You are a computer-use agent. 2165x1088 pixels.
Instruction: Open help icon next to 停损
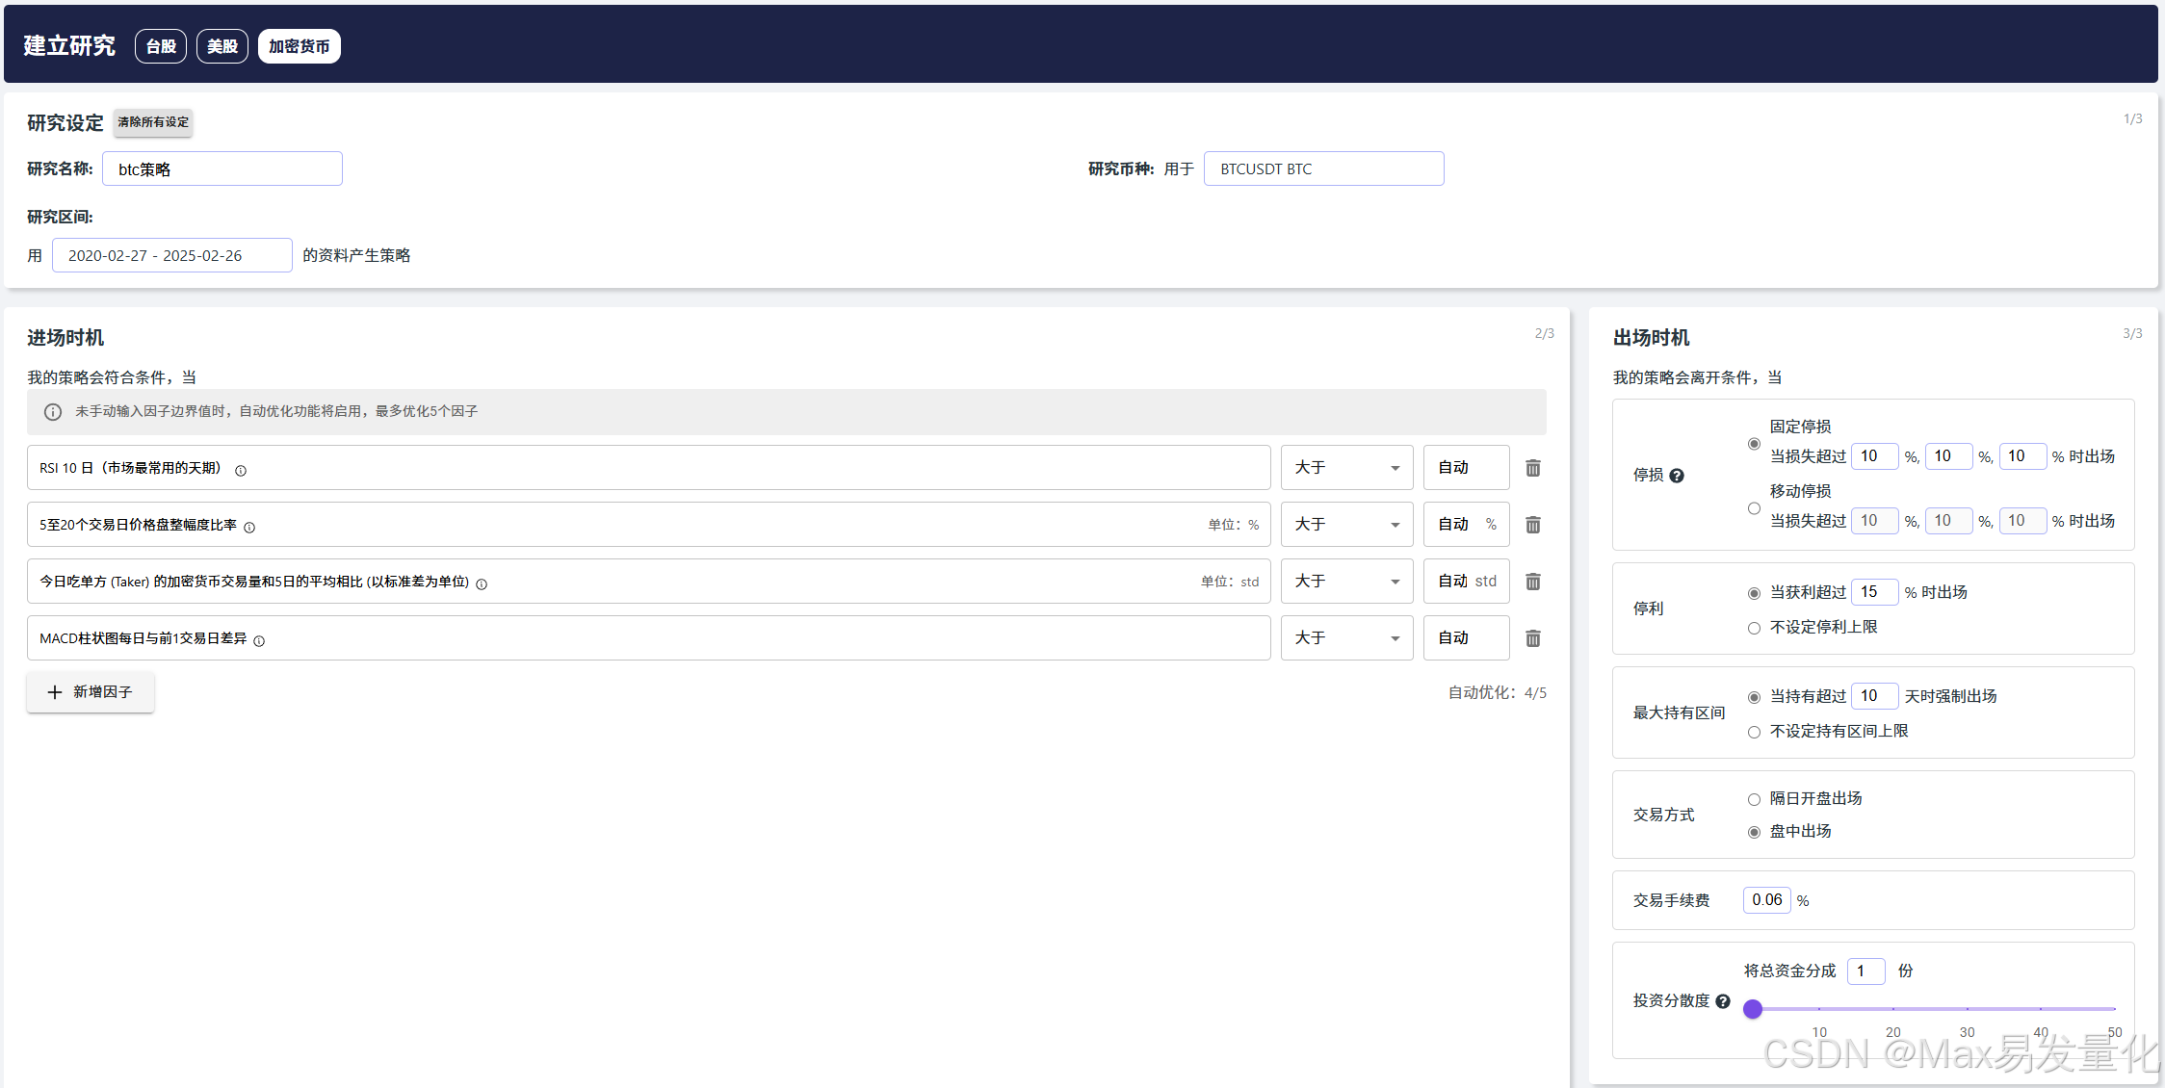(1677, 476)
